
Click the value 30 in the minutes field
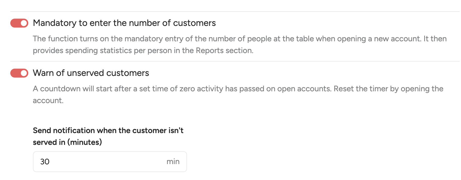[45, 162]
